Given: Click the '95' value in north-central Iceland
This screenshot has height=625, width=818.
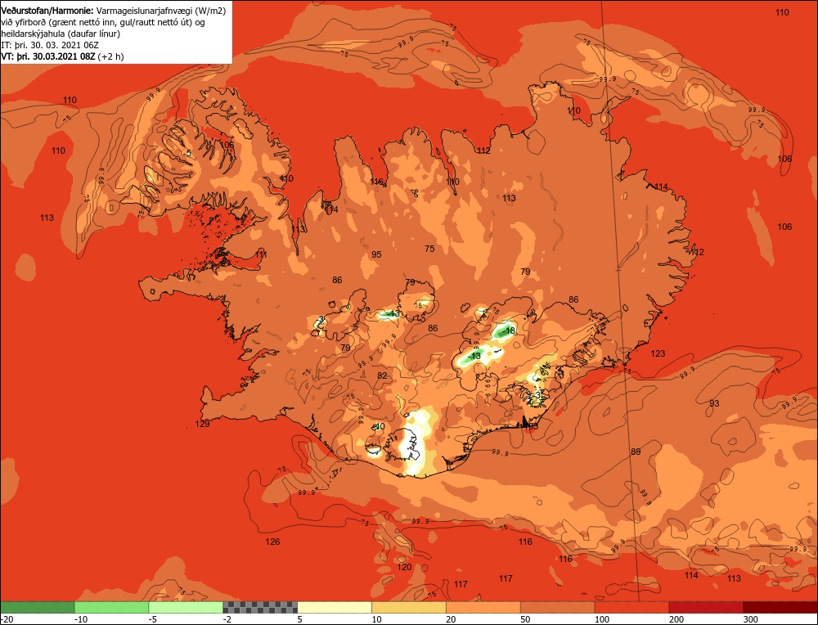Looking at the screenshot, I should coord(376,254).
